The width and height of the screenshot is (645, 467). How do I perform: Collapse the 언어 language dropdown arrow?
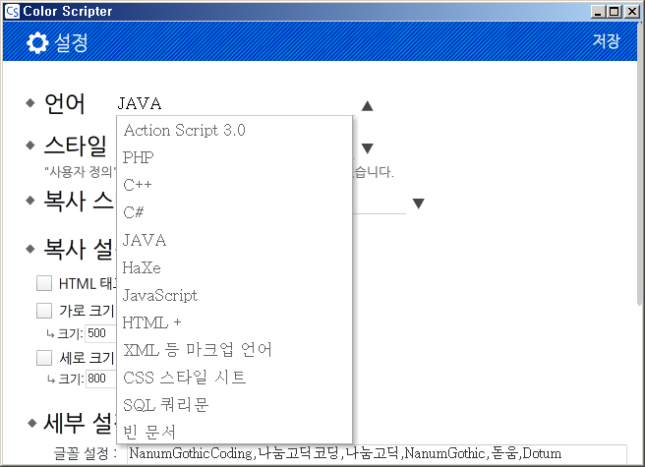[x=367, y=106]
